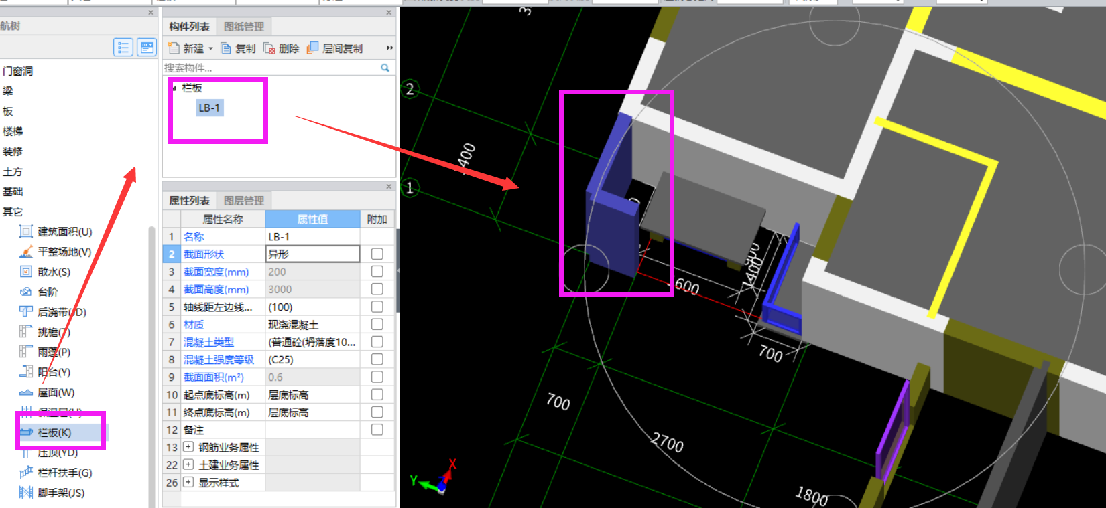Open the 新建 dropdown arrow

pyautogui.click(x=210, y=48)
